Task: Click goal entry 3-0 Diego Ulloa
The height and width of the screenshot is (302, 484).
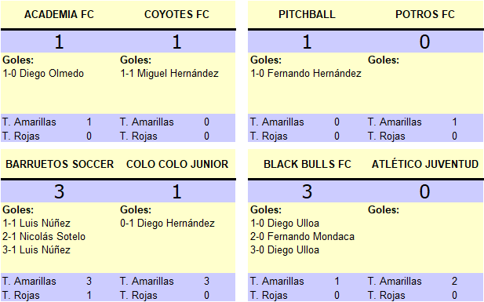Action: (285, 249)
